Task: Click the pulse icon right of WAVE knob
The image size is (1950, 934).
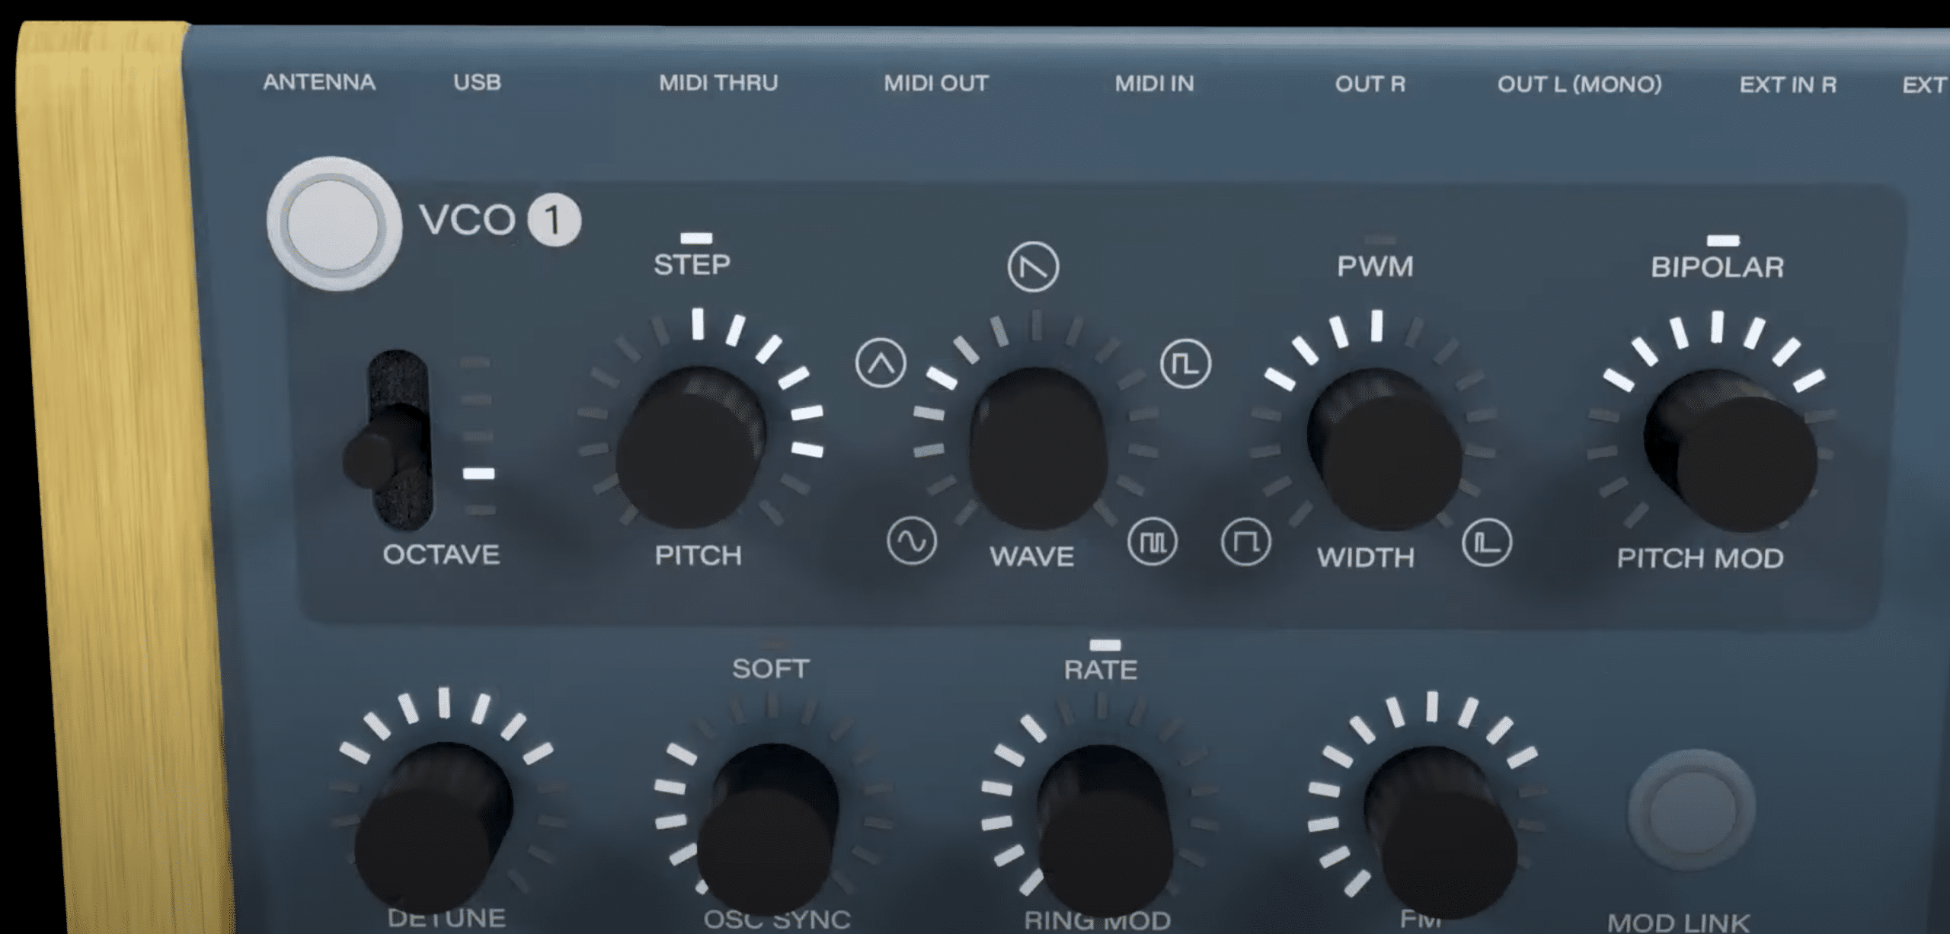Action: pyautogui.click(x=1185, y=364)
